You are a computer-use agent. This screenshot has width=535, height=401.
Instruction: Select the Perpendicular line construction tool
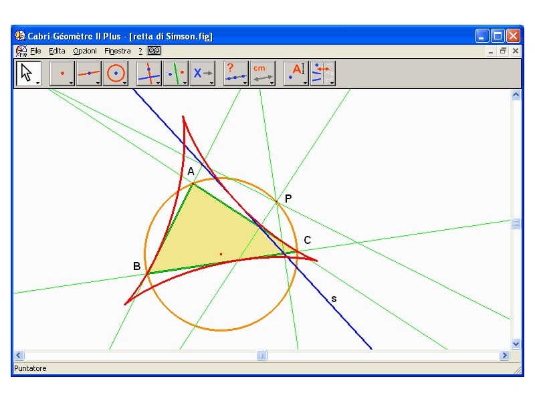click(148, 73)
